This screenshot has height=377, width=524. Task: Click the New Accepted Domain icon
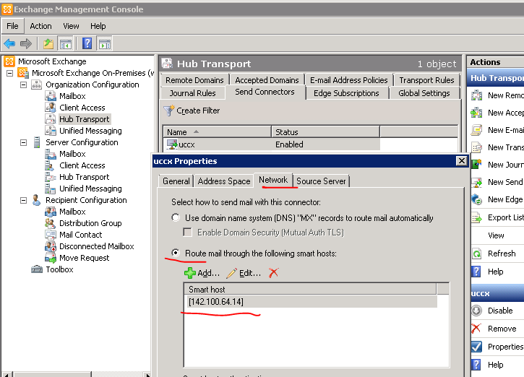tap(476, 113)
